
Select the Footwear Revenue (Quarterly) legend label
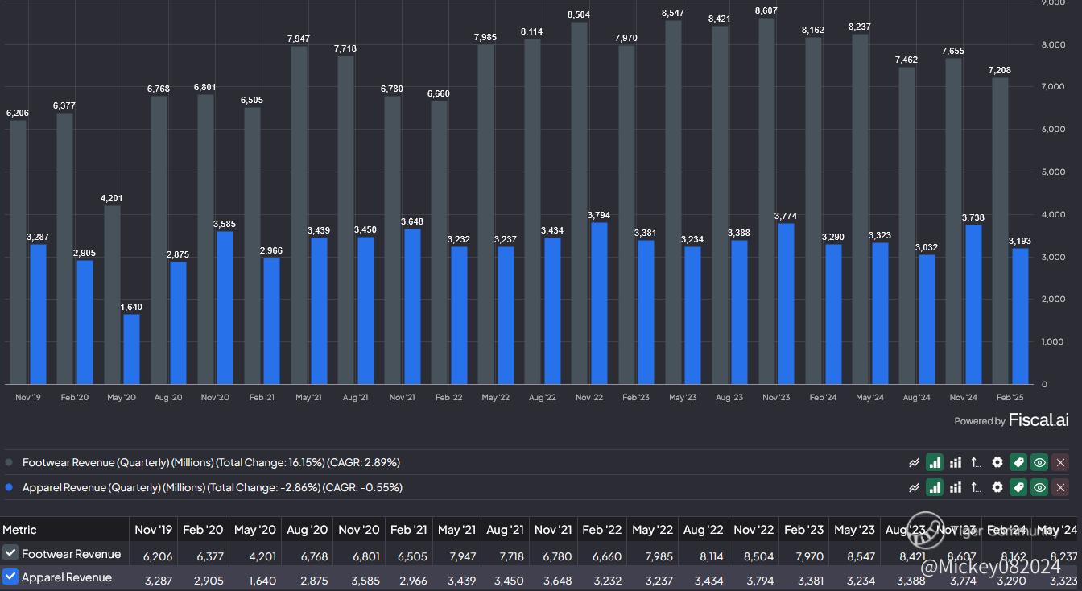[x=211, y=462]
